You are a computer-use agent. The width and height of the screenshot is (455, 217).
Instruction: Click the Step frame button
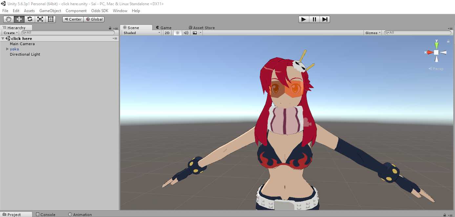[324, 19]
